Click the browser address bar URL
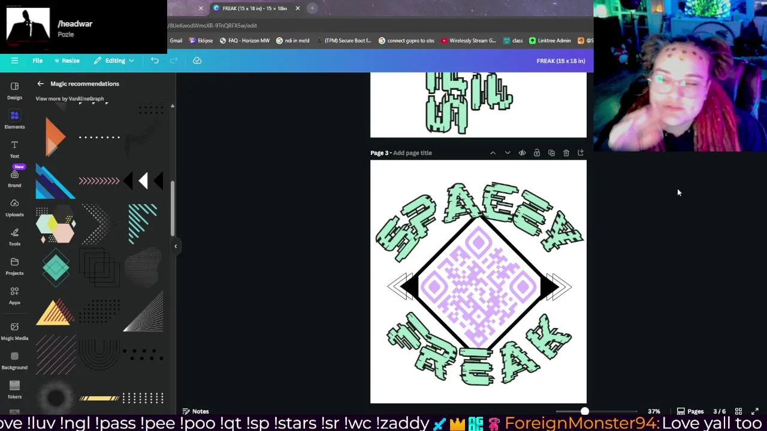 212,26
